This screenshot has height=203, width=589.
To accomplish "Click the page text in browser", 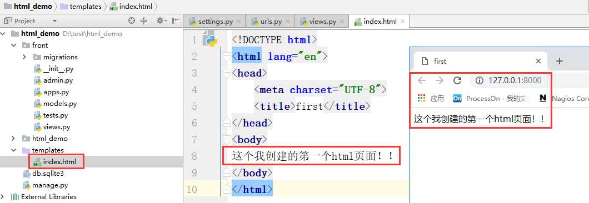I will 479,119.
